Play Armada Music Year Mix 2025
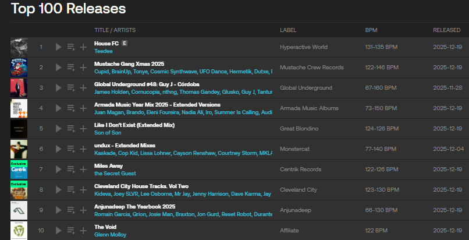469x240 pixels. (x=58, y=108)
